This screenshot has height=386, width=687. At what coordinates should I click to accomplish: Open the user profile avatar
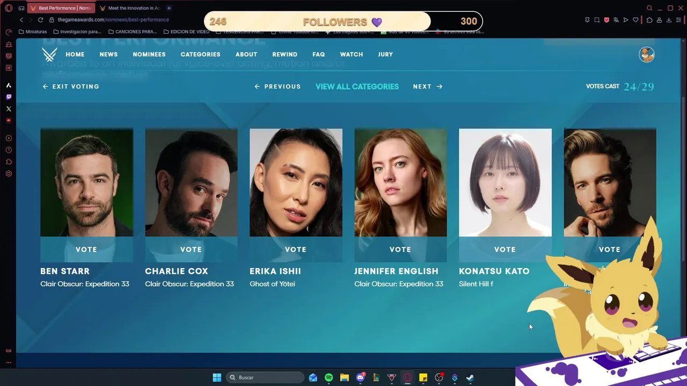point(646,54)
